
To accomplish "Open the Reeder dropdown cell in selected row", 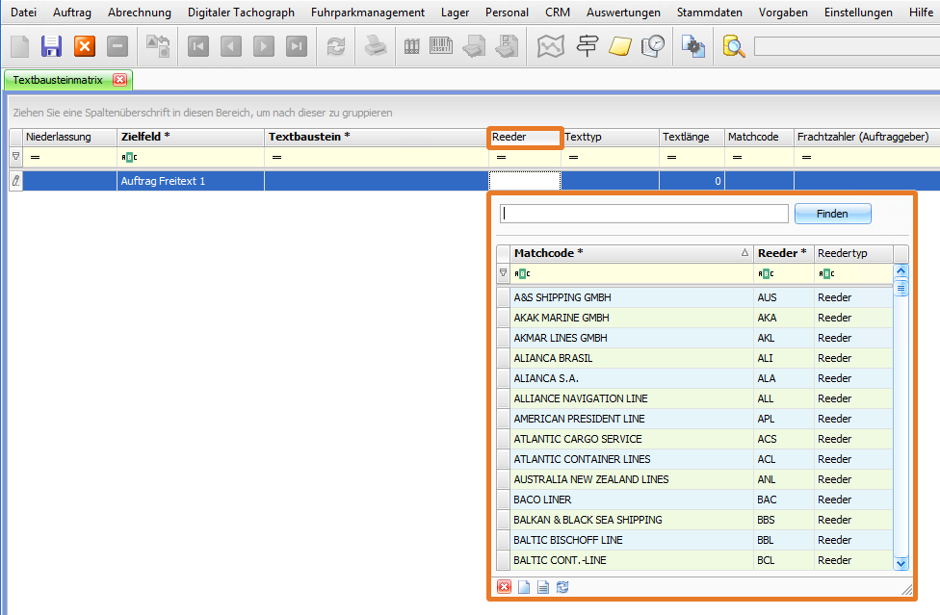I will point(525,180).
